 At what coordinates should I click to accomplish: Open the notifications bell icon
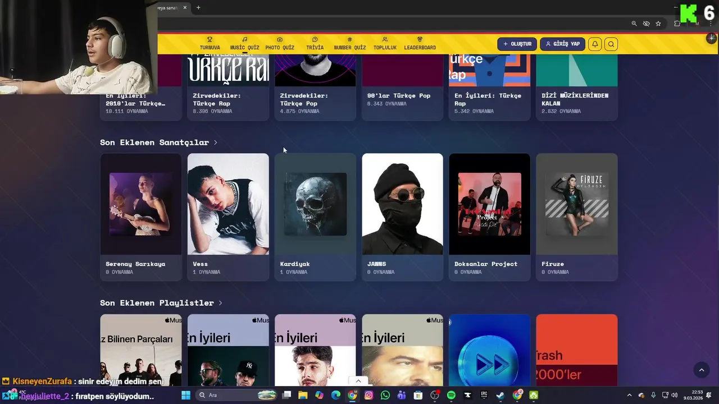tap(595, 44)
